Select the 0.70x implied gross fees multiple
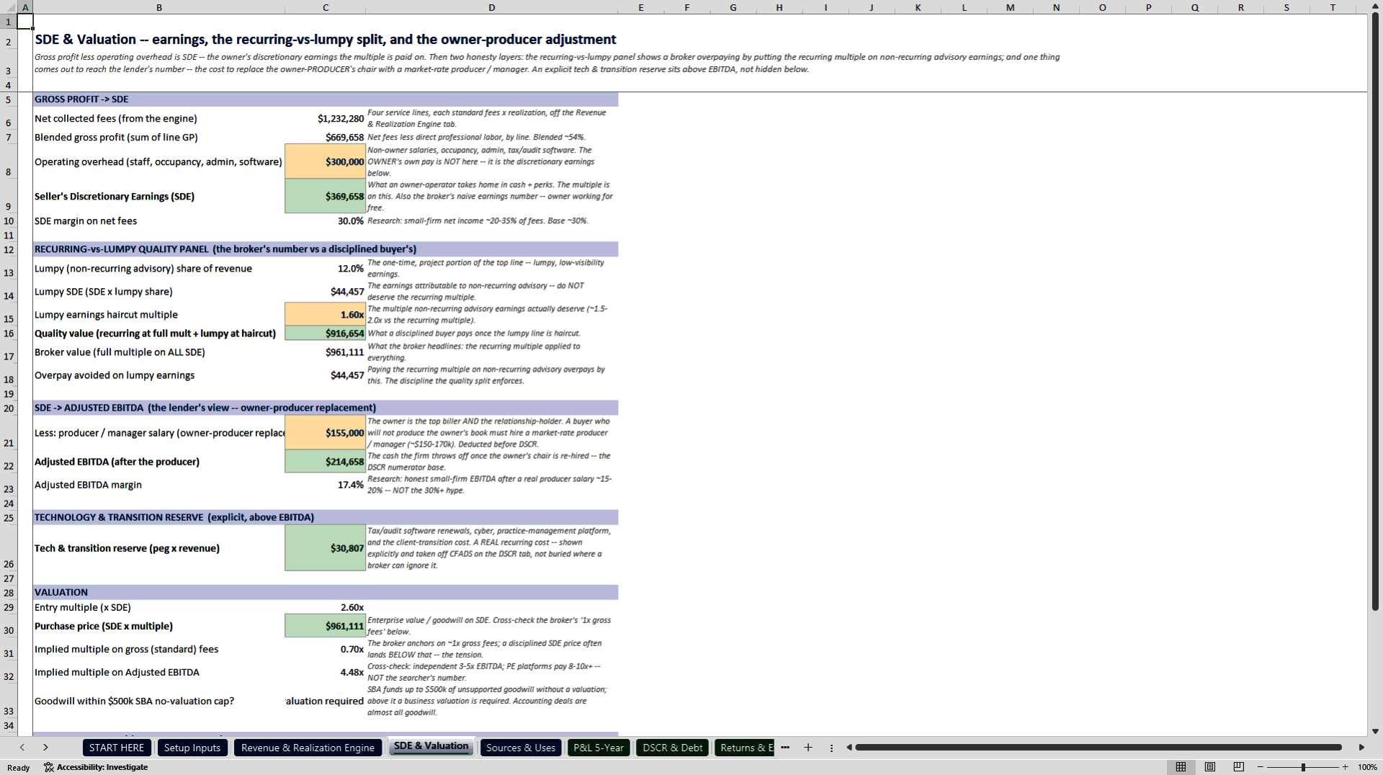1383x775 pixels. [x=326, y=648]
